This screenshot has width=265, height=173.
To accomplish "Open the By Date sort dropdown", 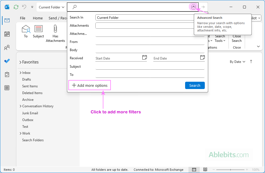I will (x=237, y=62).
